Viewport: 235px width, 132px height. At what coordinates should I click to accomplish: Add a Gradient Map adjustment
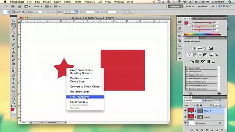click(x=208, y=62)
